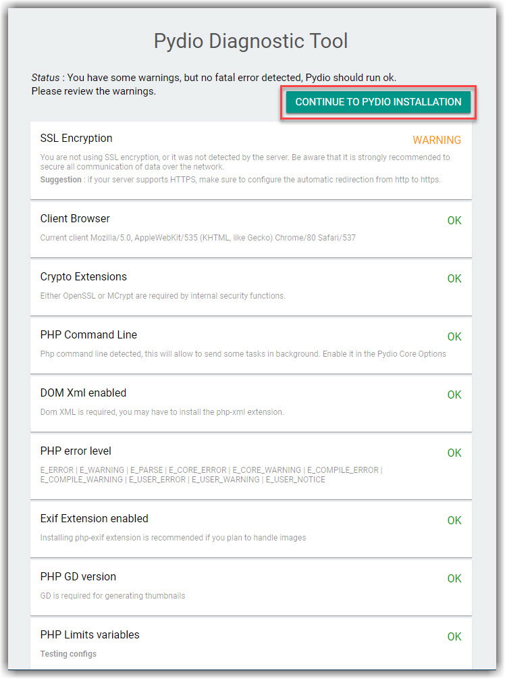Click the GD thumbnails description text
505x679 pixels.
113,595
